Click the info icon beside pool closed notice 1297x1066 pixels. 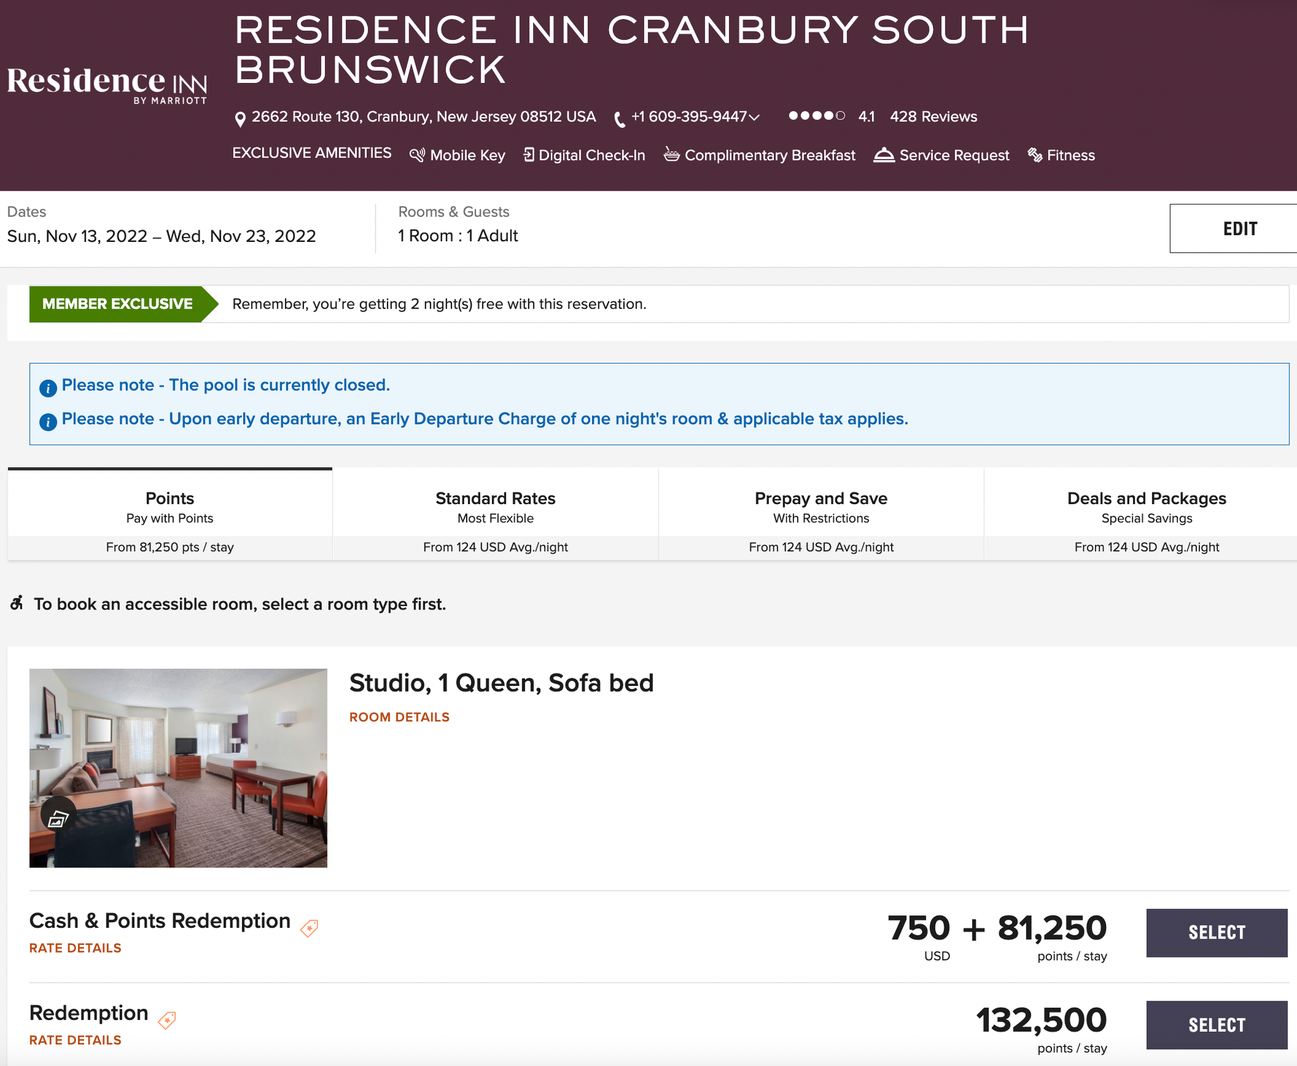point(48,387)
